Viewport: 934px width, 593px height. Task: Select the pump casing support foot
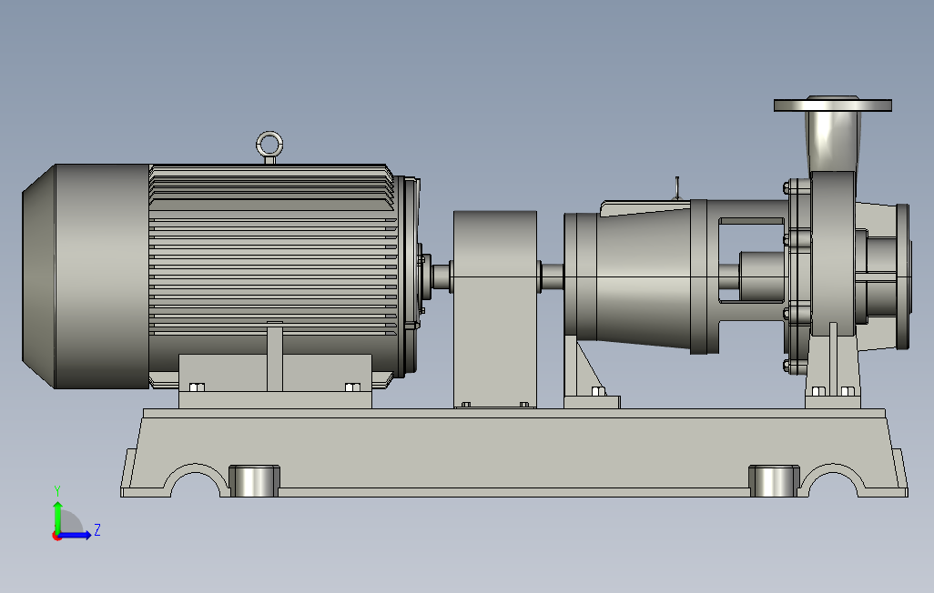click(x=832, y=372)
